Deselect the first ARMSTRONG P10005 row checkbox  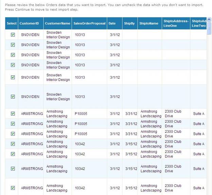[13, 114]
